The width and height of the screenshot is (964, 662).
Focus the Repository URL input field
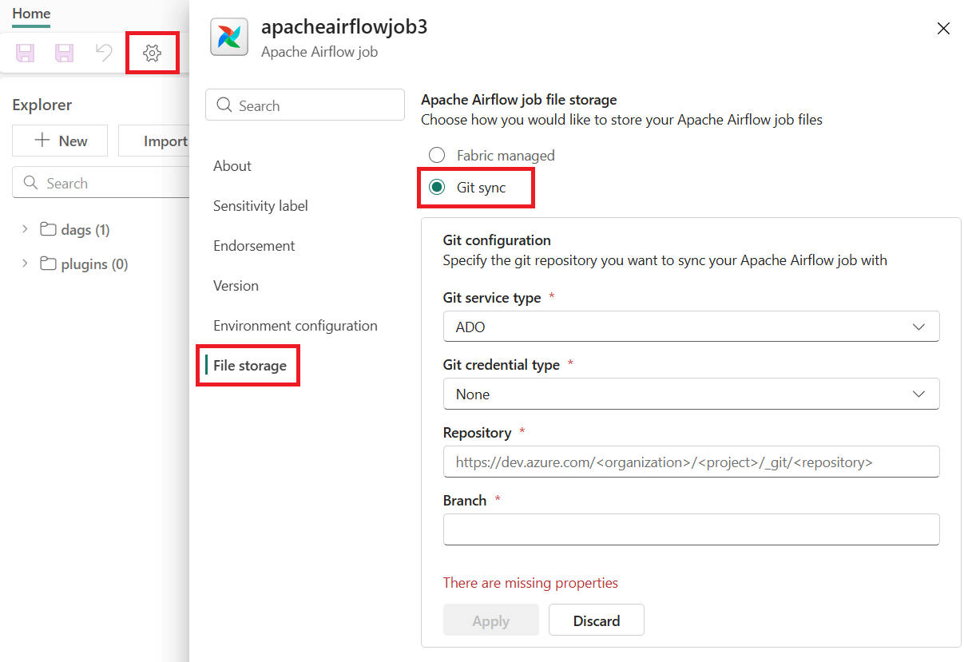pyautogui.click(x=691, y=462)
